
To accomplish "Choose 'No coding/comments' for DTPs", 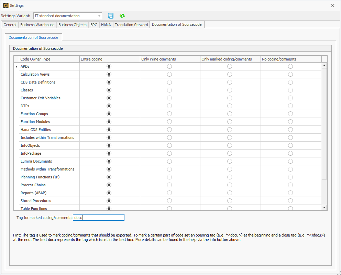I will [x=290, y=106].
